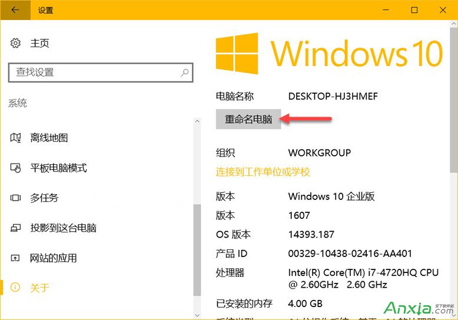
Task: Select 离线地图 in sidebar
Action: click(x=49, y=138)
